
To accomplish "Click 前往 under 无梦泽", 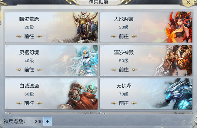I will click(124, 103).
